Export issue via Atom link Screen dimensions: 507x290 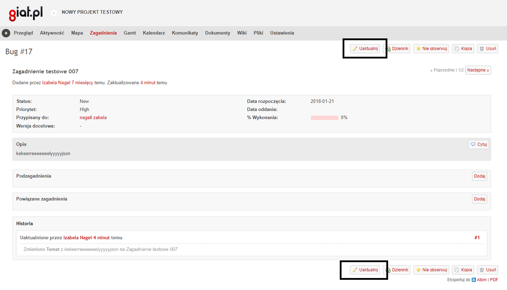coord(482,280)
